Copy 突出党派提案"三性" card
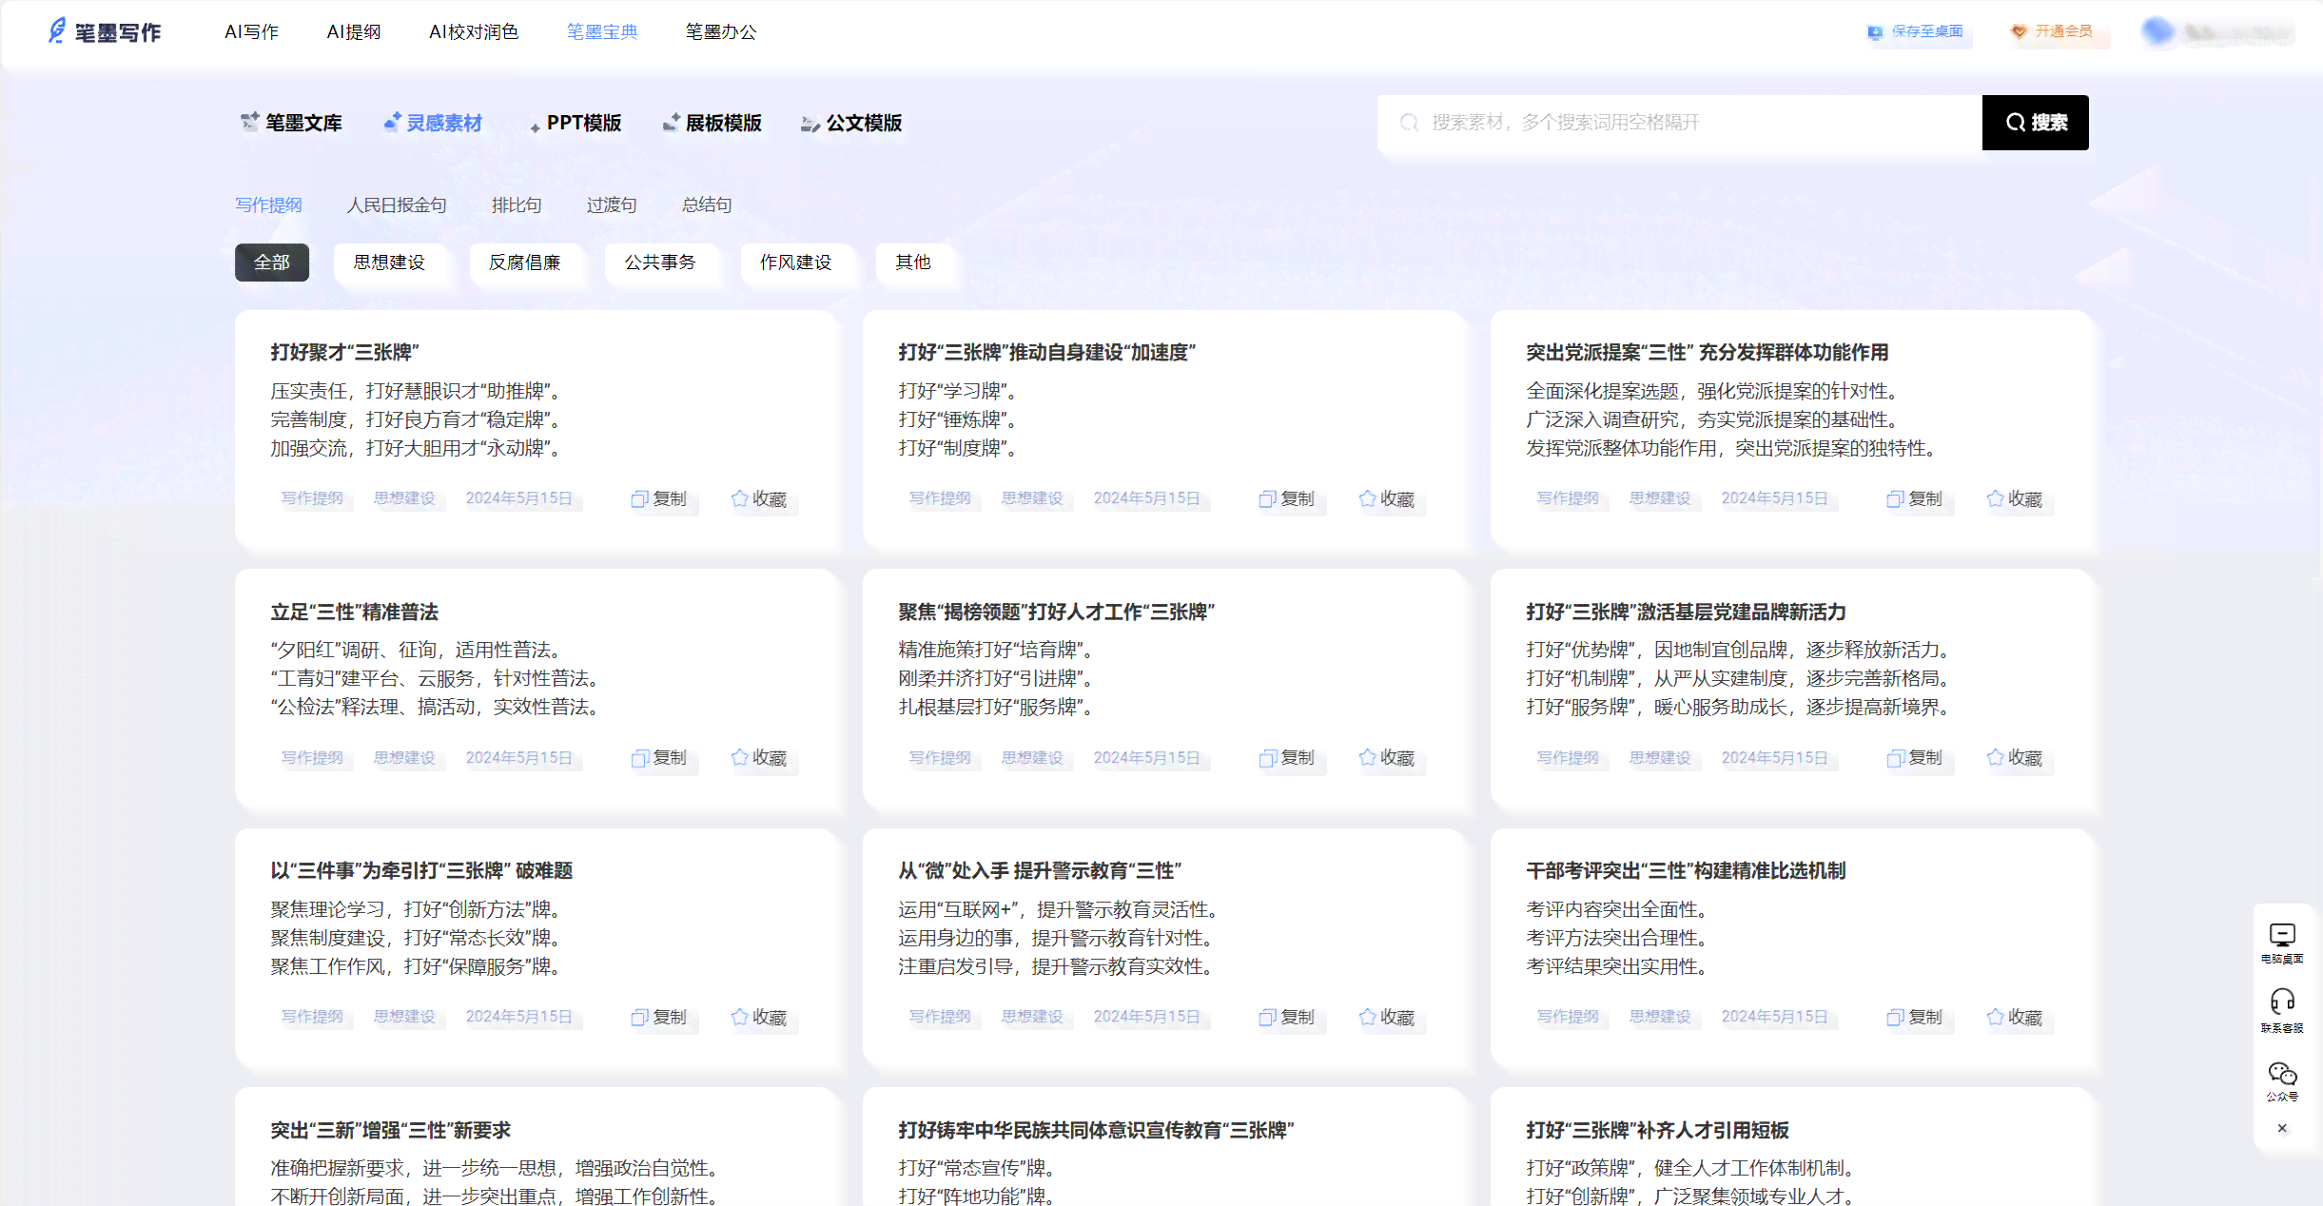 tap(1915, 498)
